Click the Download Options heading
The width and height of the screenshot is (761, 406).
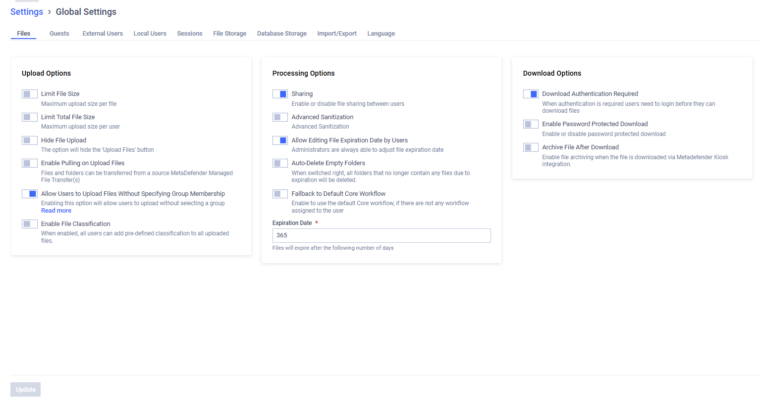tap(552, 73)
